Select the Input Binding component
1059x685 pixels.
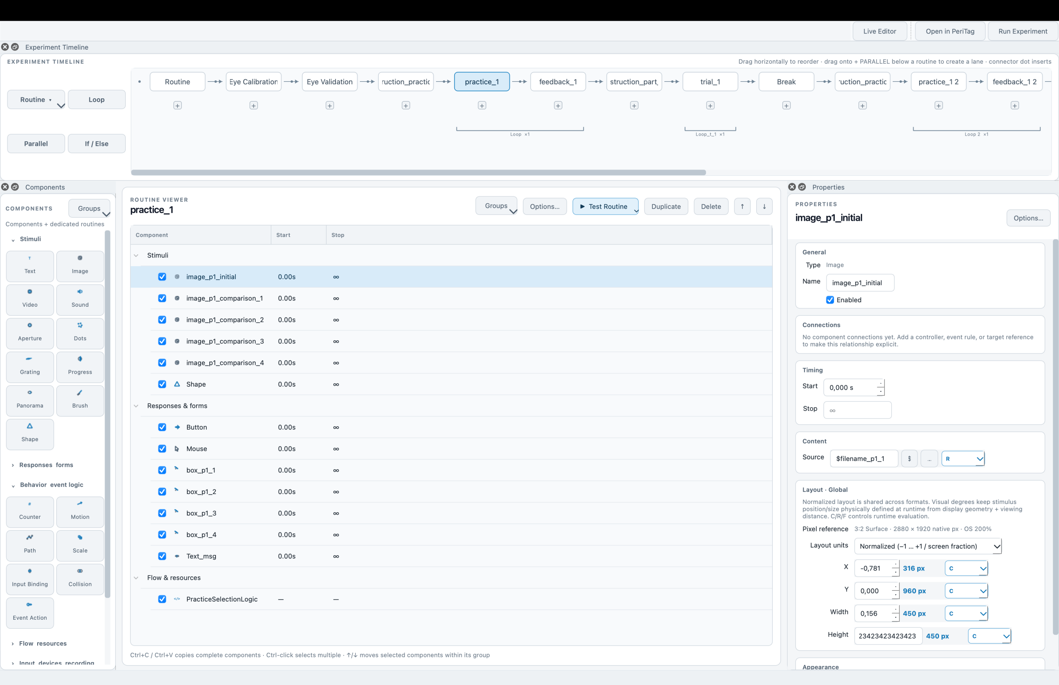pos(30,579)
